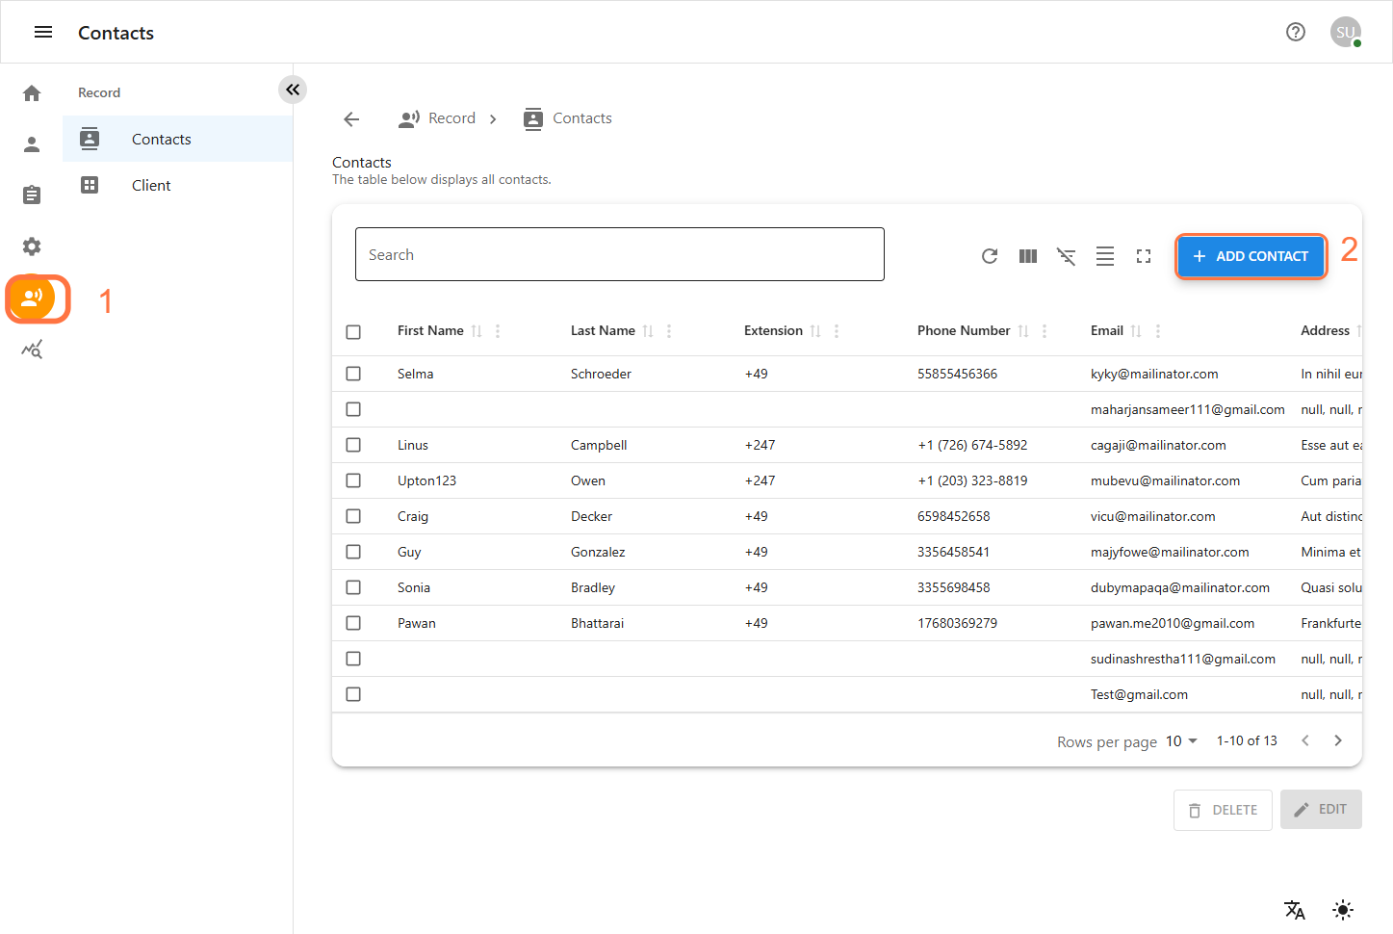Click the refresh table icon
Screen dimensions: 1393x934
pos(989,256)
